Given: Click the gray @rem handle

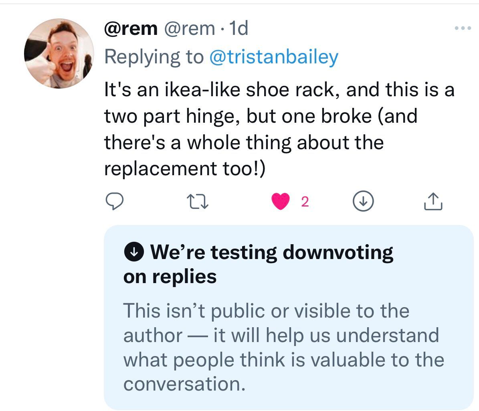Looking at the screenshot, I should [x=188, y=29].
